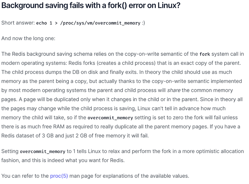The height and width of the screenshot is (184, 249).
Task: Click the "And now the long one:" line
Action: 28,38
